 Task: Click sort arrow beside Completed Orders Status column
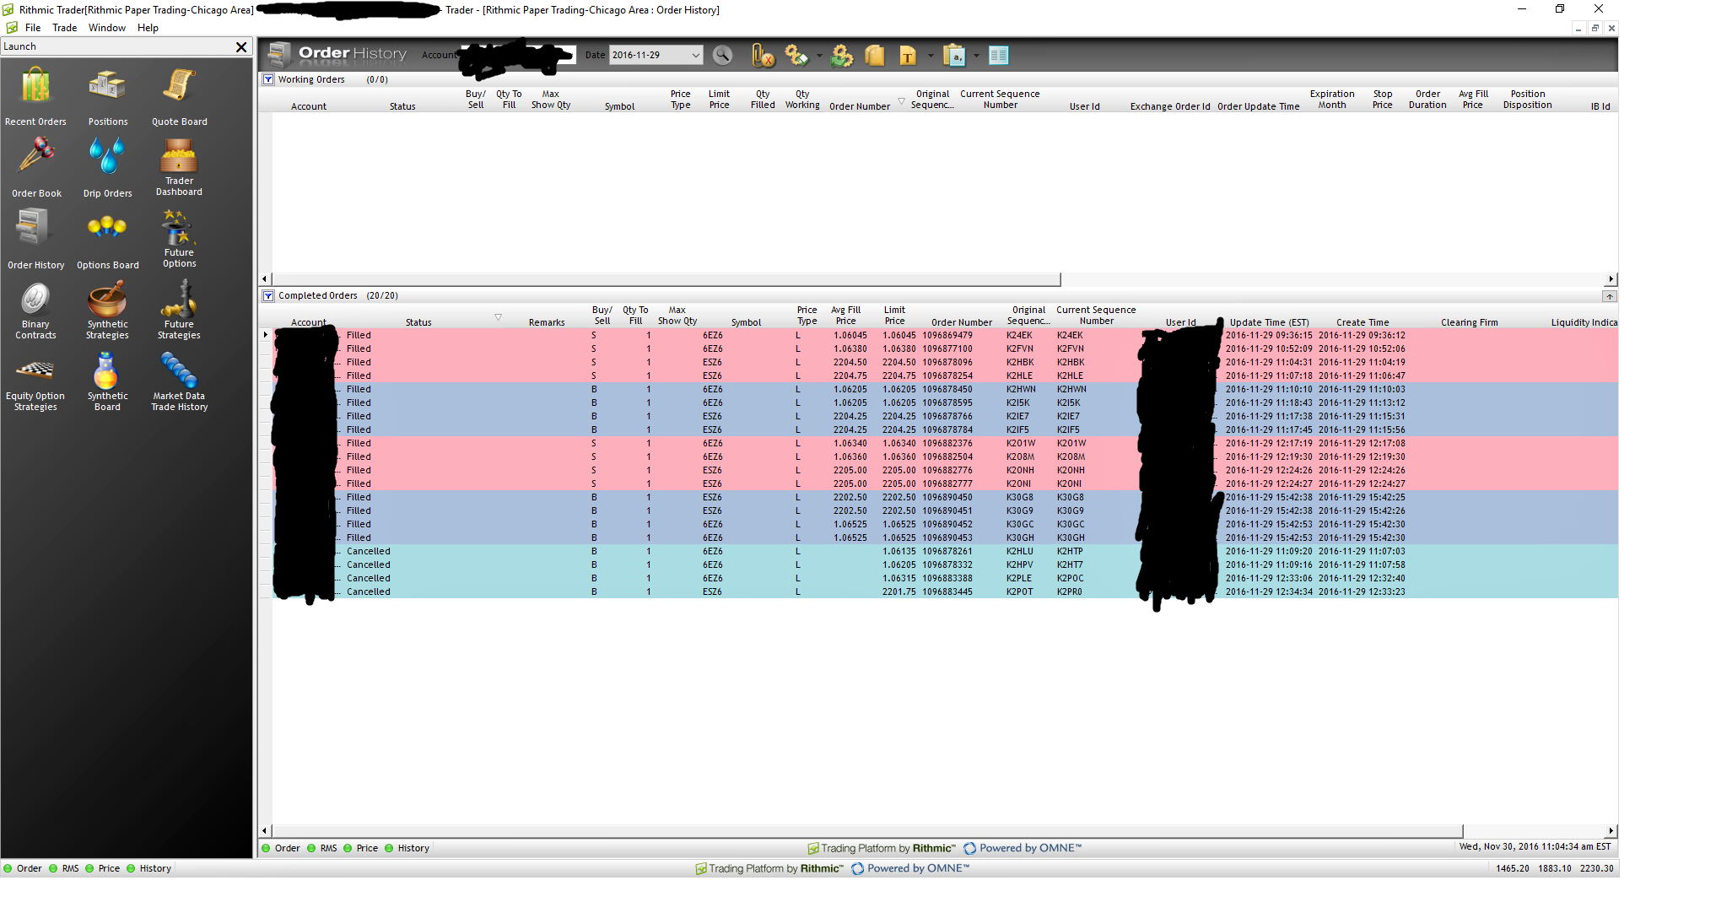[498, 317]
